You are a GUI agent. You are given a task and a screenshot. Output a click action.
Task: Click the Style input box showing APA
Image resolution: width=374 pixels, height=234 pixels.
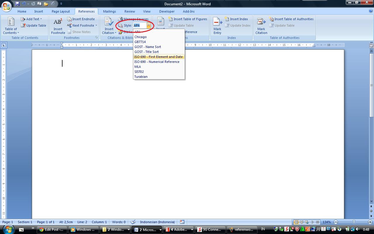pos(140,25)
